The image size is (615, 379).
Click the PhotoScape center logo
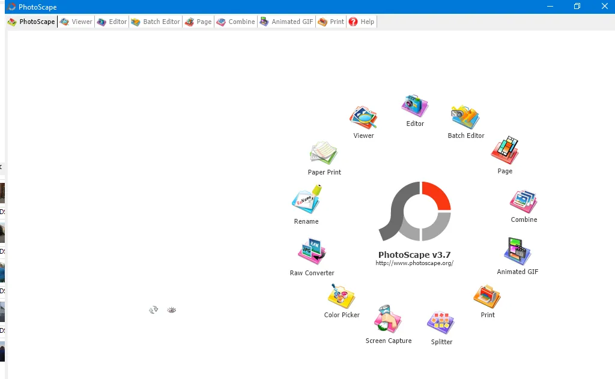point(414,211)
